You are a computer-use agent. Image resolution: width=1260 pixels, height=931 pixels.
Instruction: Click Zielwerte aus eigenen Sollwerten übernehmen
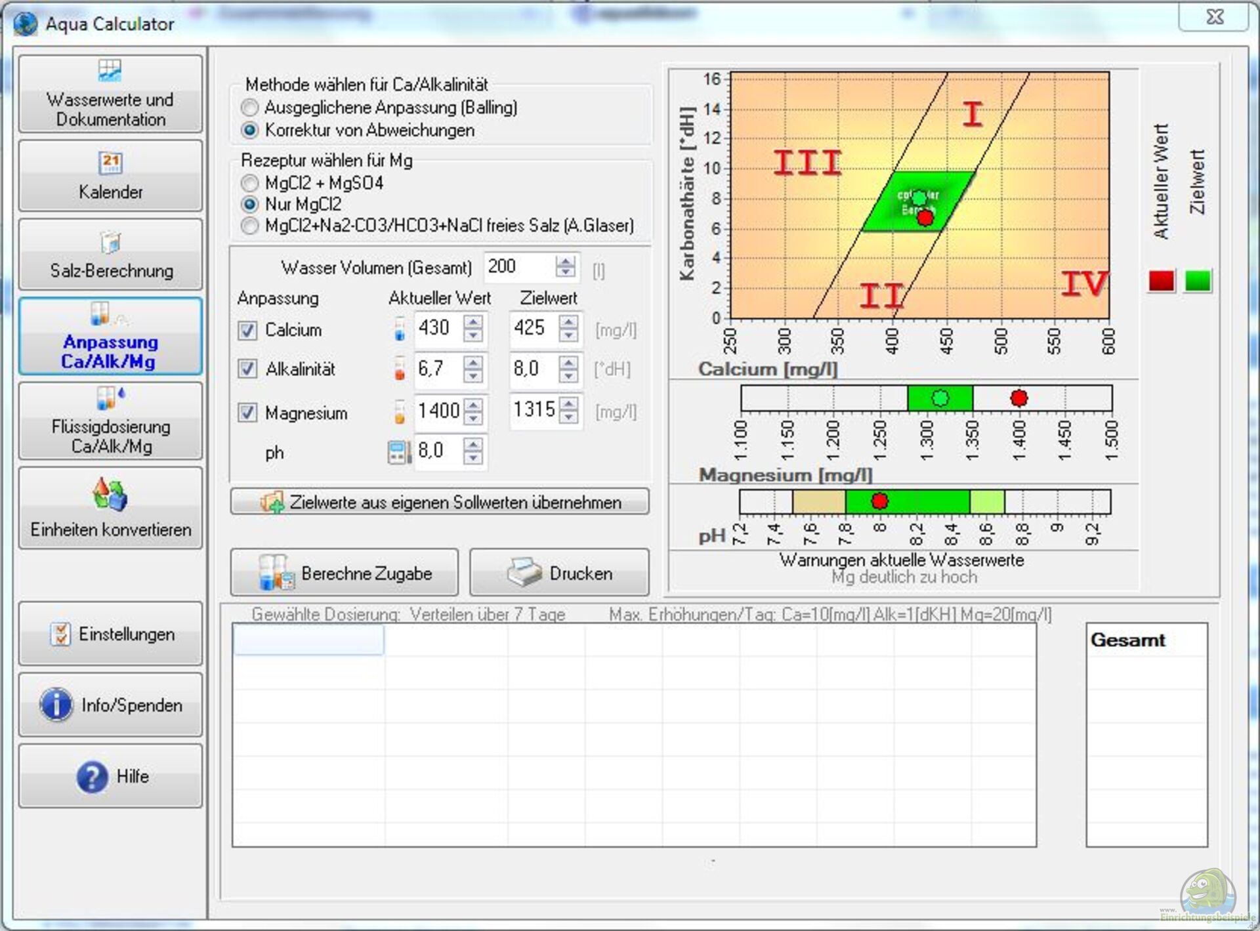pos(440,502)
